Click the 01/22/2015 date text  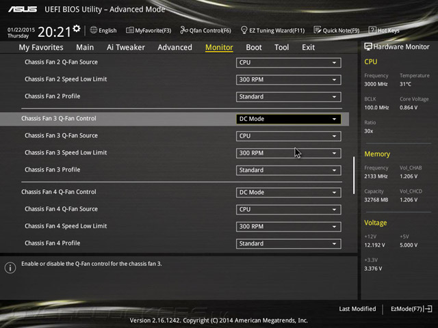(21, 29)
